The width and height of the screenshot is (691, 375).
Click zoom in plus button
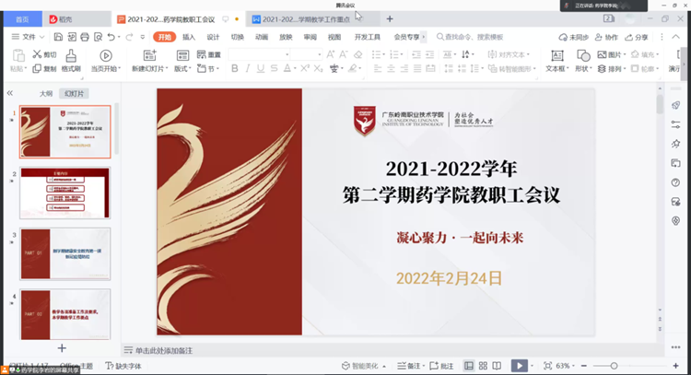point(675,366)
